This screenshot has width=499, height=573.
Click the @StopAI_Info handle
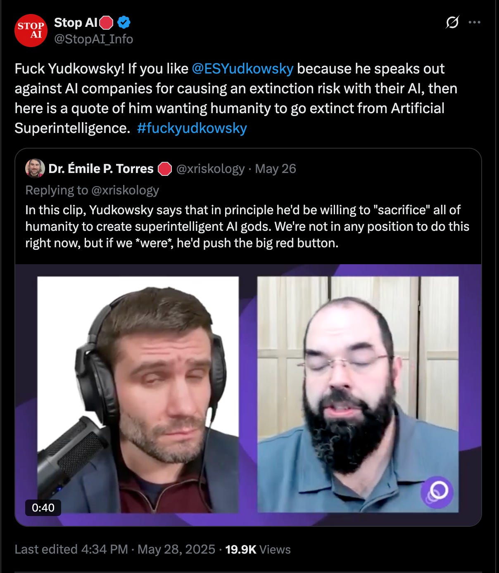93,39
